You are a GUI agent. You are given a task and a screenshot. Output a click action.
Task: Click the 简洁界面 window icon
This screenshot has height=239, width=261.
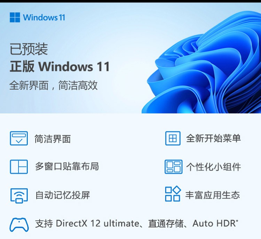(19, 138)
